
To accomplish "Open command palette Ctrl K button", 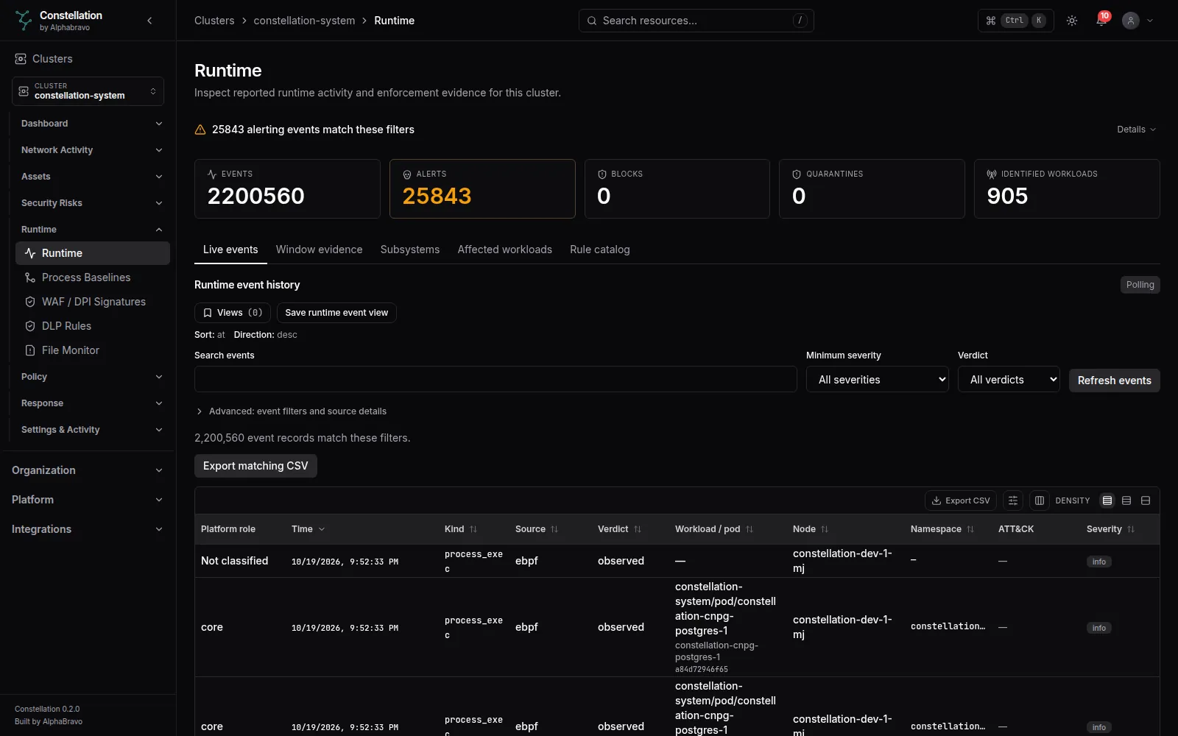I will (1016, 21).
